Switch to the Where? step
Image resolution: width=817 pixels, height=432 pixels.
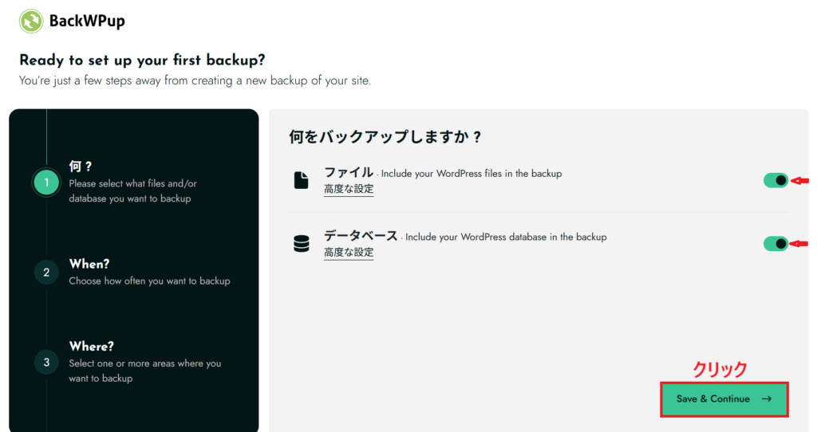click(x=91, y=347)
